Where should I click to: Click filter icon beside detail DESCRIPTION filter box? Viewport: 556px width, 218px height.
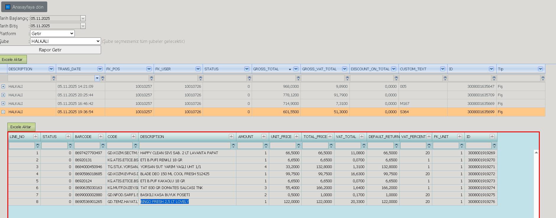(233, 146)
